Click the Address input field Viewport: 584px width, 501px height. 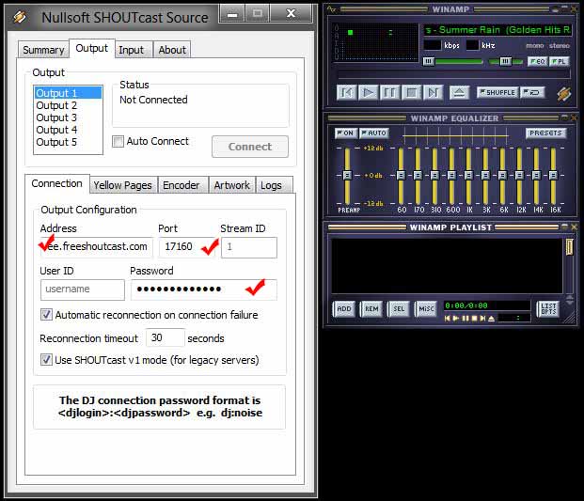(97, 247)
